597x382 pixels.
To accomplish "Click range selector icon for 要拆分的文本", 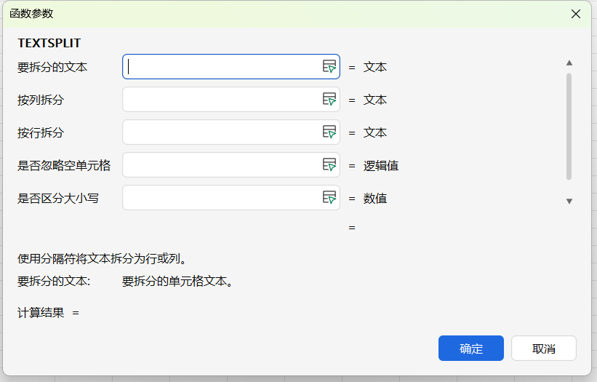I will 329,67.
